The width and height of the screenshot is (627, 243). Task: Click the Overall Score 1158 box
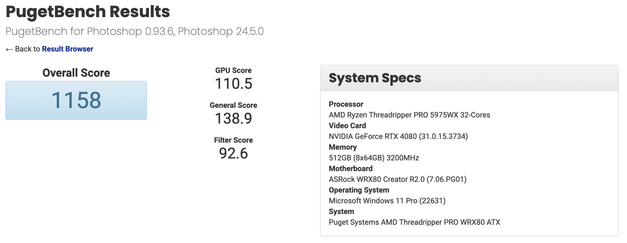(76, 100)
